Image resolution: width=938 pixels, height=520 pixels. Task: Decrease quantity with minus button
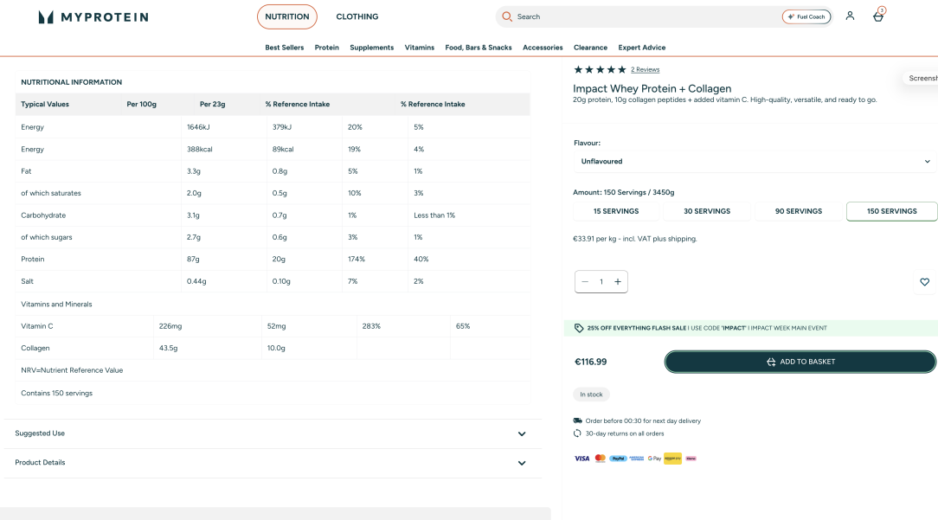point(585,282)
